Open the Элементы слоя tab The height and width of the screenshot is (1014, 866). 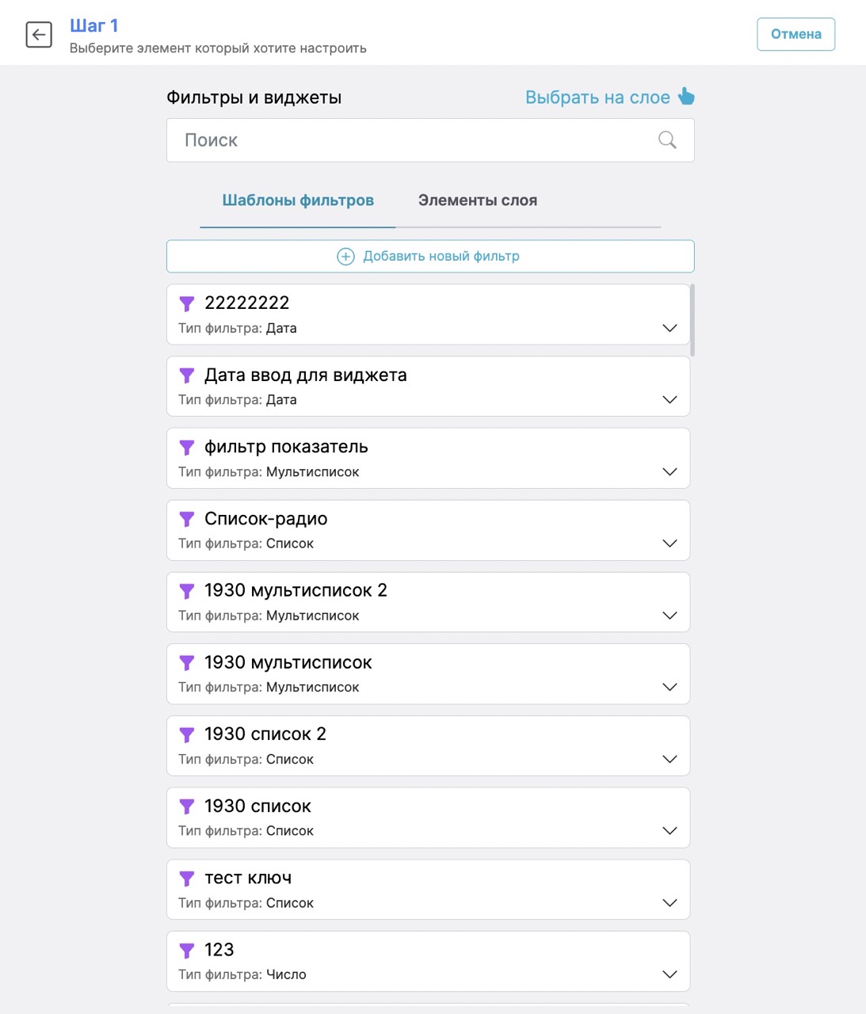click(478, 200)
